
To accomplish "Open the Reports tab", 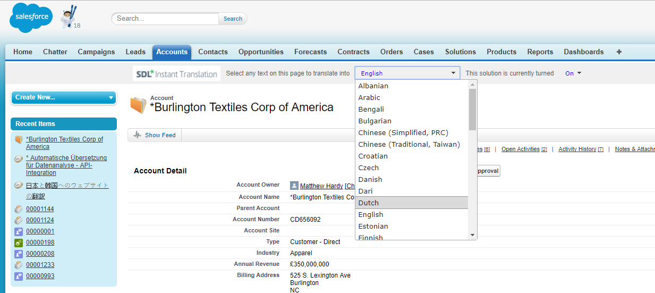I will [540, 52].
